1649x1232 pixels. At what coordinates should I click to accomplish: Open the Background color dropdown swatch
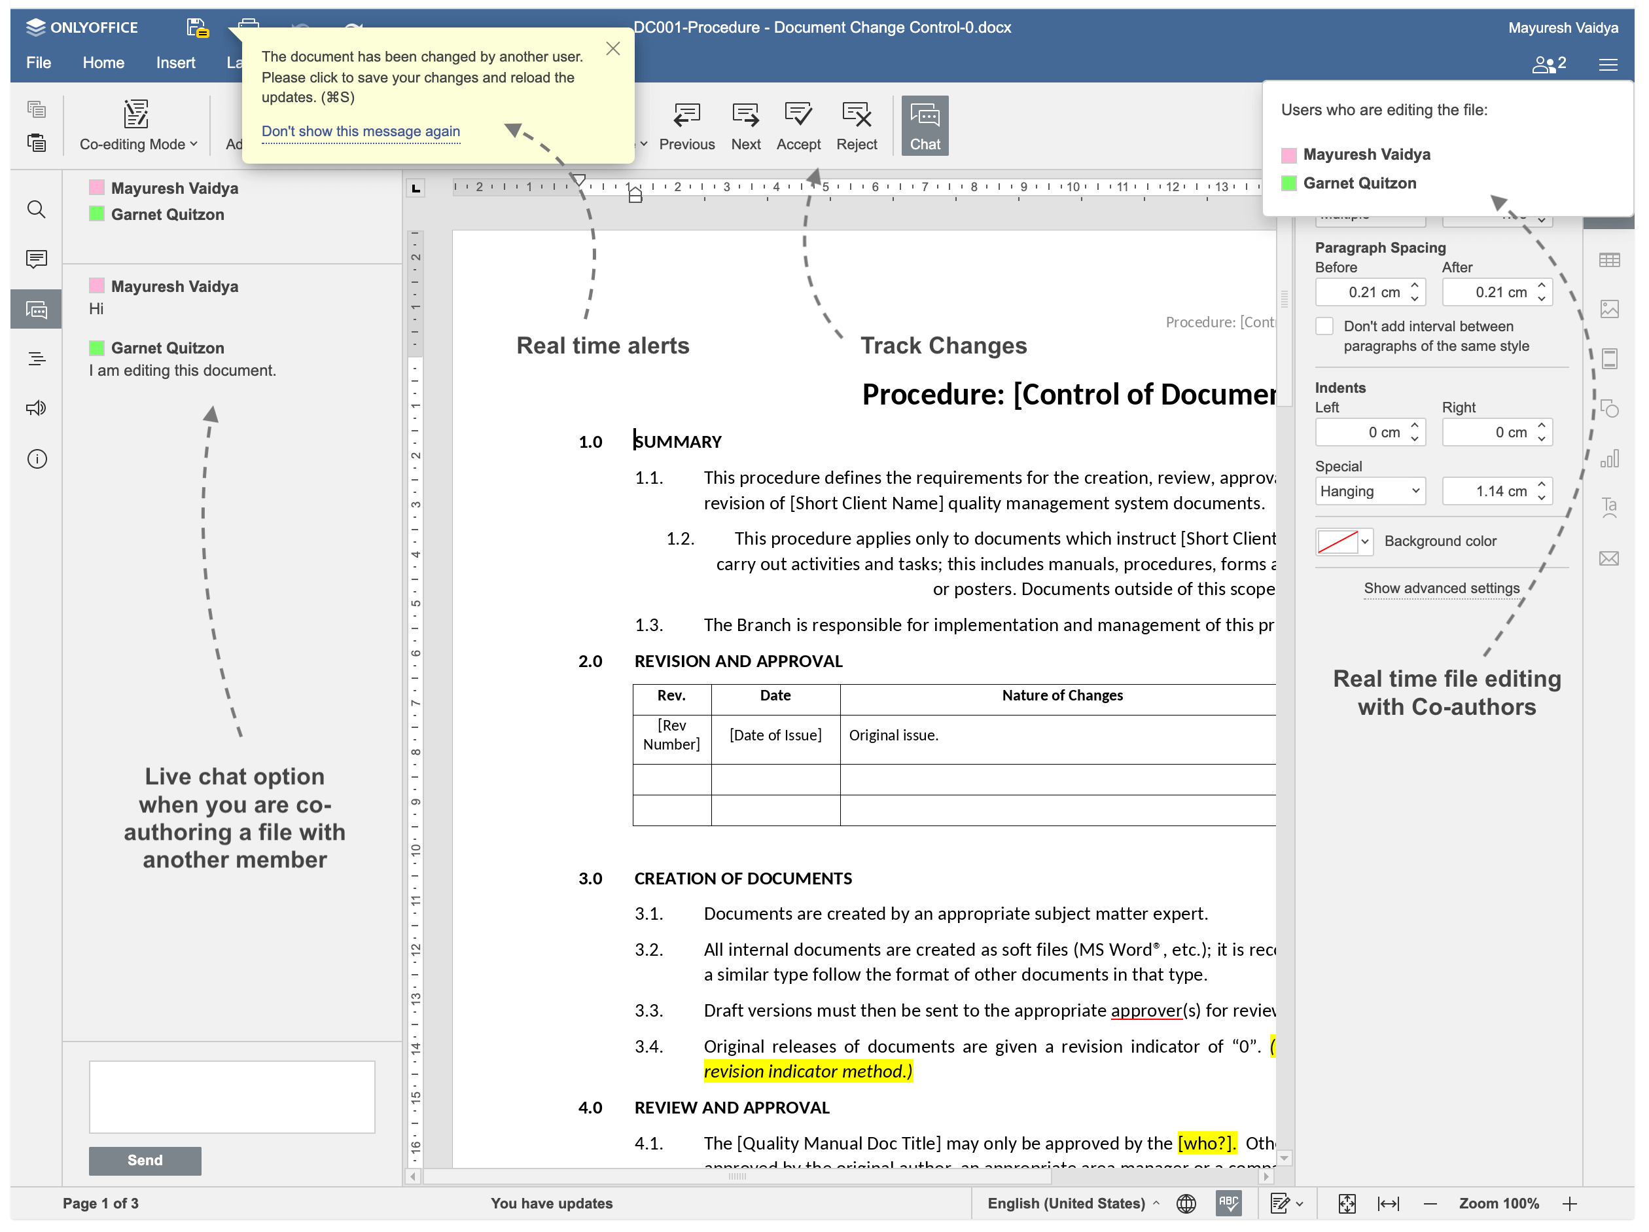coord(1343,541)
